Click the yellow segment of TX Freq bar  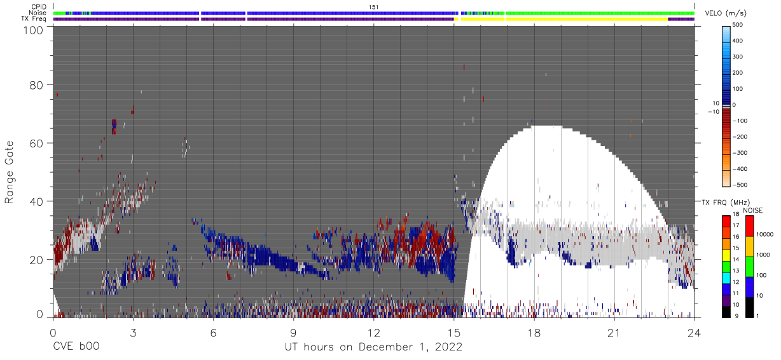pyautogui.click(x=564, y=19)
